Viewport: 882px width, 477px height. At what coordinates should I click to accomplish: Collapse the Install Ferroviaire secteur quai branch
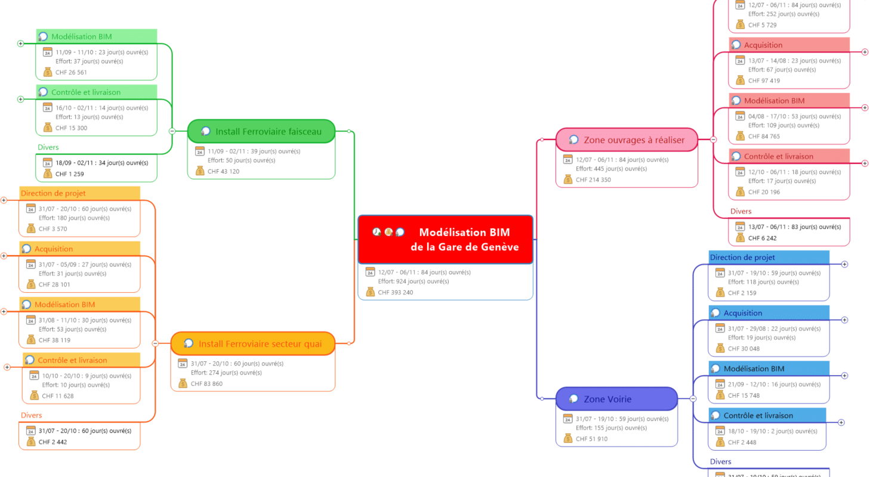[x=155, y=343]
